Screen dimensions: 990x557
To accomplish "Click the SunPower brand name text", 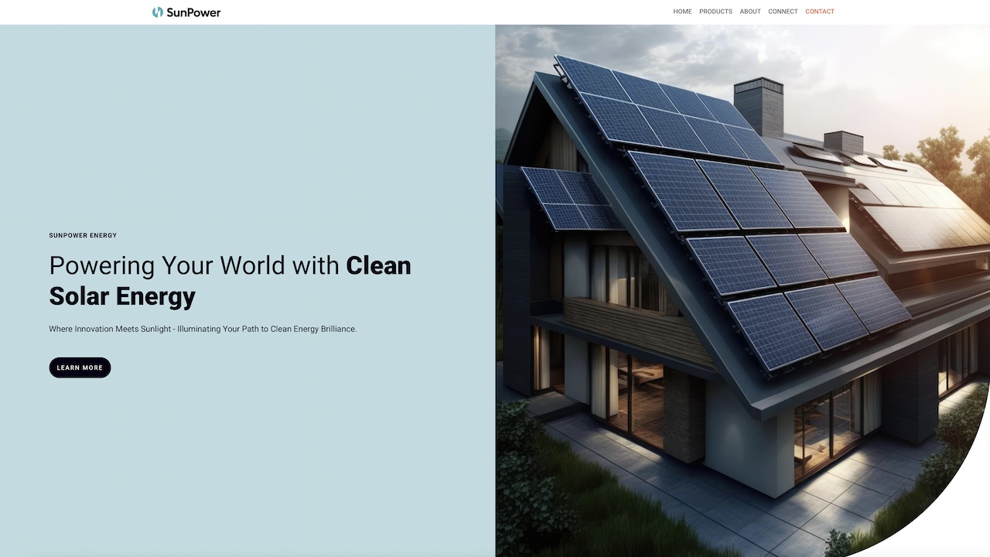I will 193,12.
